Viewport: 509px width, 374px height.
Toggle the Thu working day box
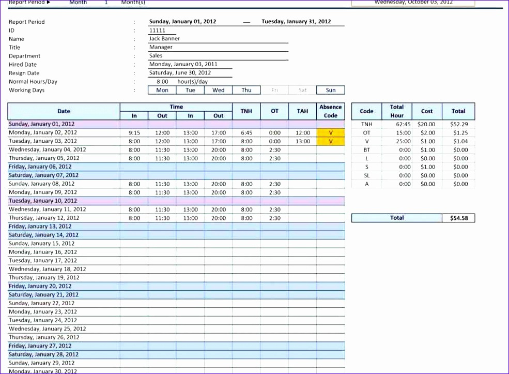(x=246, y=90)
